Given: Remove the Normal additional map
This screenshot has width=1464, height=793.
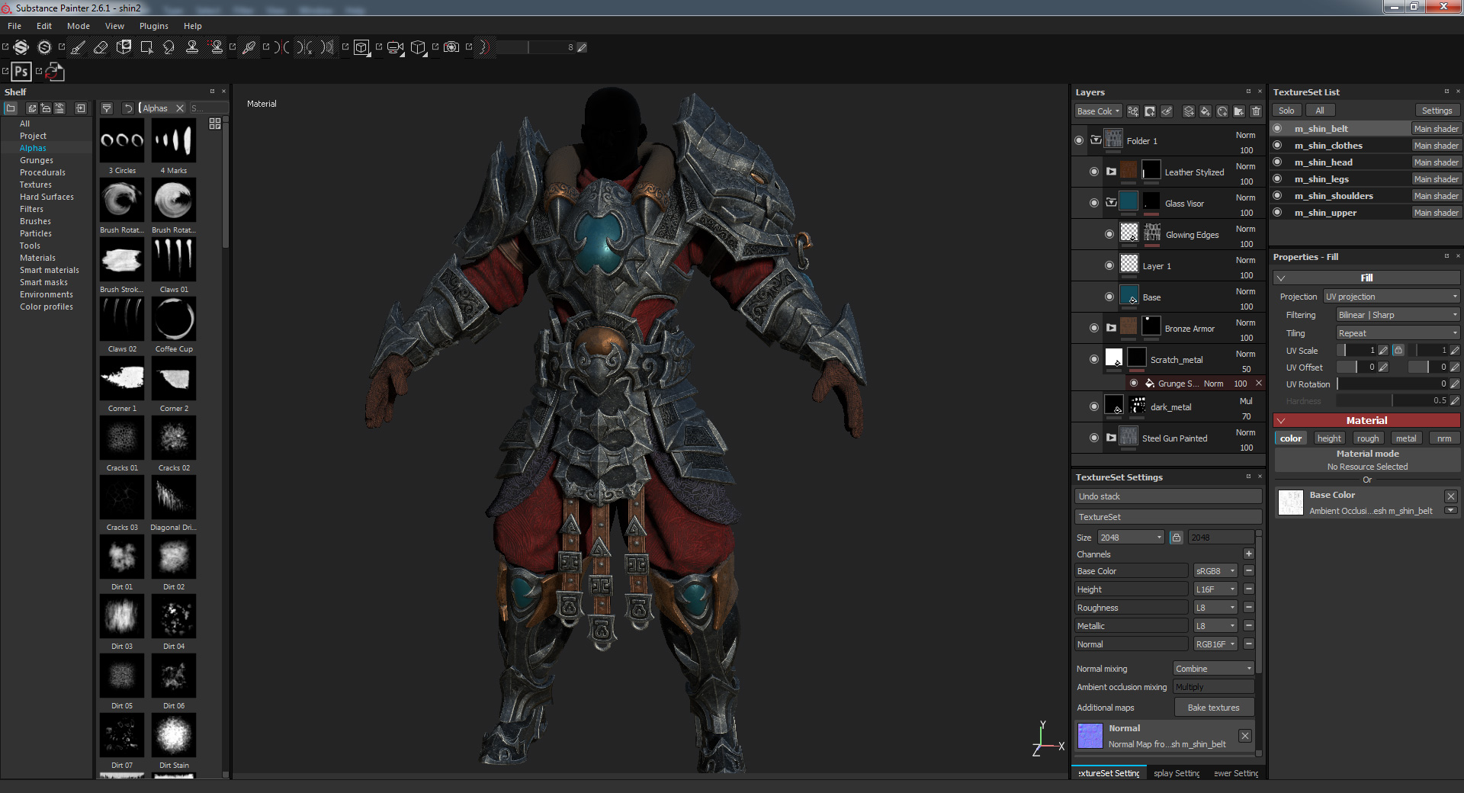Looking at the screenshot, I should tap(1245, 736).
